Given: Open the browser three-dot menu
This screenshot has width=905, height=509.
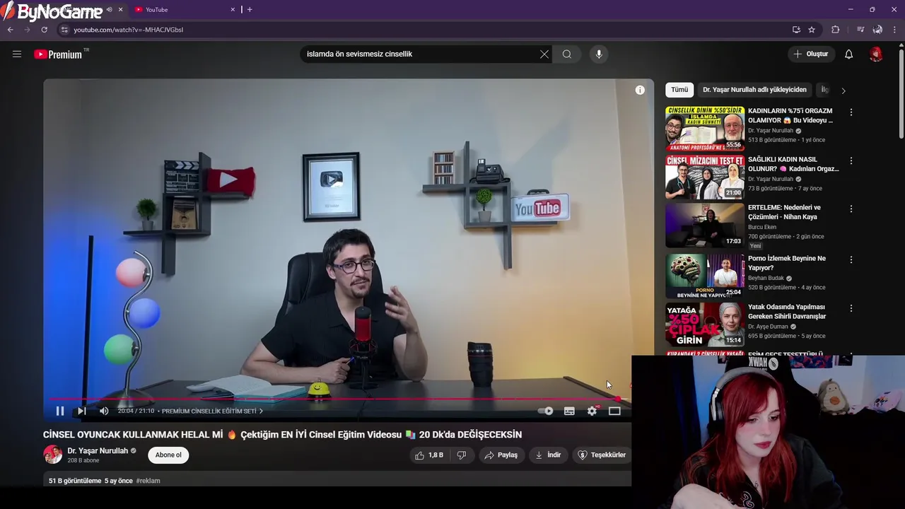Looking at the screenshot, I should point(895,30).
